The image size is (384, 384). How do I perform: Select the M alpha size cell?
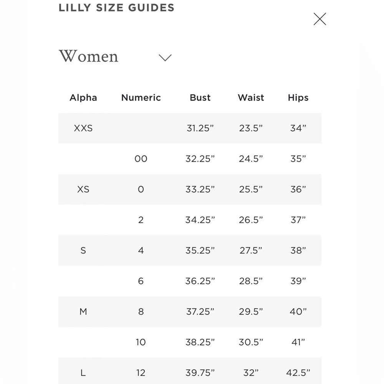point(83,311)
